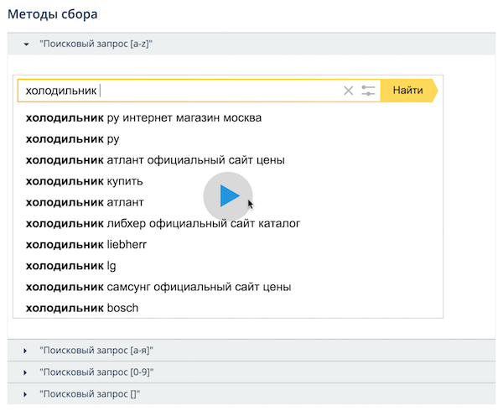Open search settings sliders icon
Screen dimensions: 503x411
368,91
